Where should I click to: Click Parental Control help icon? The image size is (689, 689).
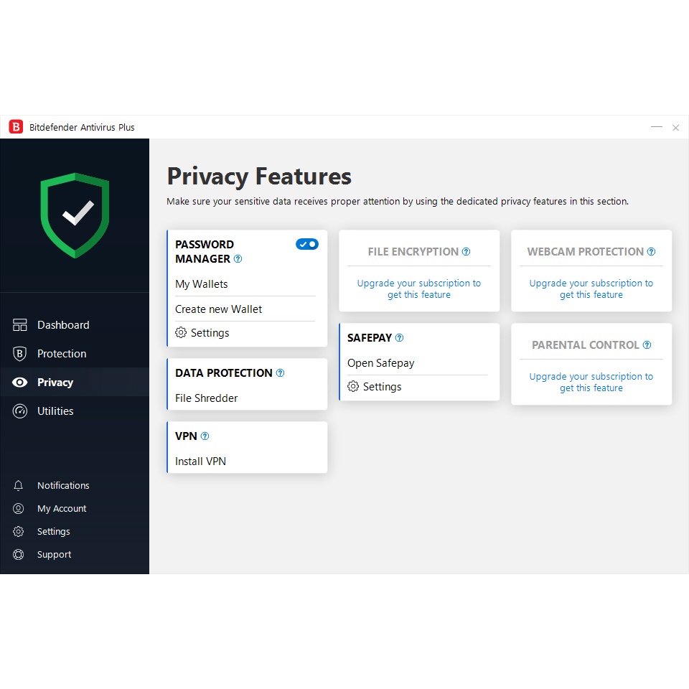647,345
